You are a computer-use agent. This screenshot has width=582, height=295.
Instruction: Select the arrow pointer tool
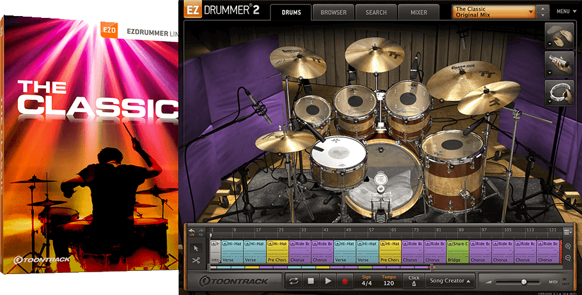tap(196, 248)
